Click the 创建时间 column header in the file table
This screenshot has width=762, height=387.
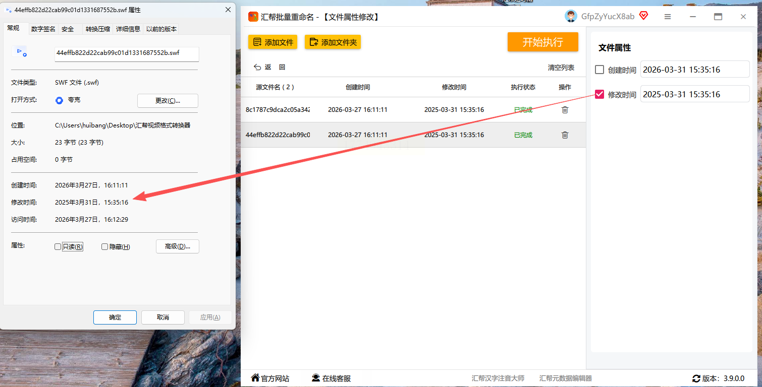point(358,87)
